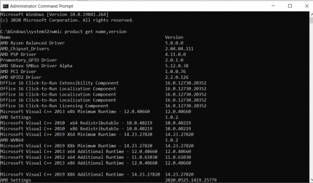Click the Microsoft Corporation copyright line
Screen dimensions: 313x183
click(67, 20)
